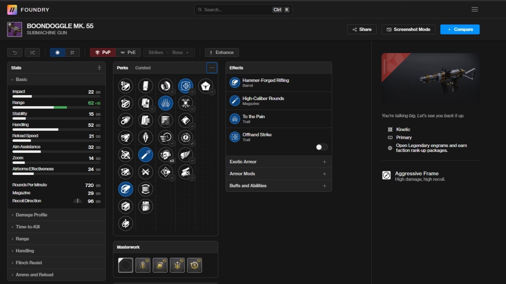Switch to the Curated perks tab
The image size is (506, 284).
143,68
